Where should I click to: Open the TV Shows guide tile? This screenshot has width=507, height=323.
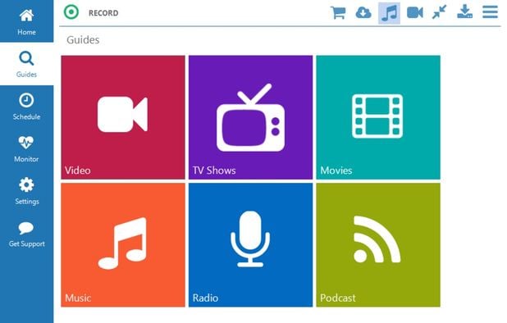pos(250,117)
